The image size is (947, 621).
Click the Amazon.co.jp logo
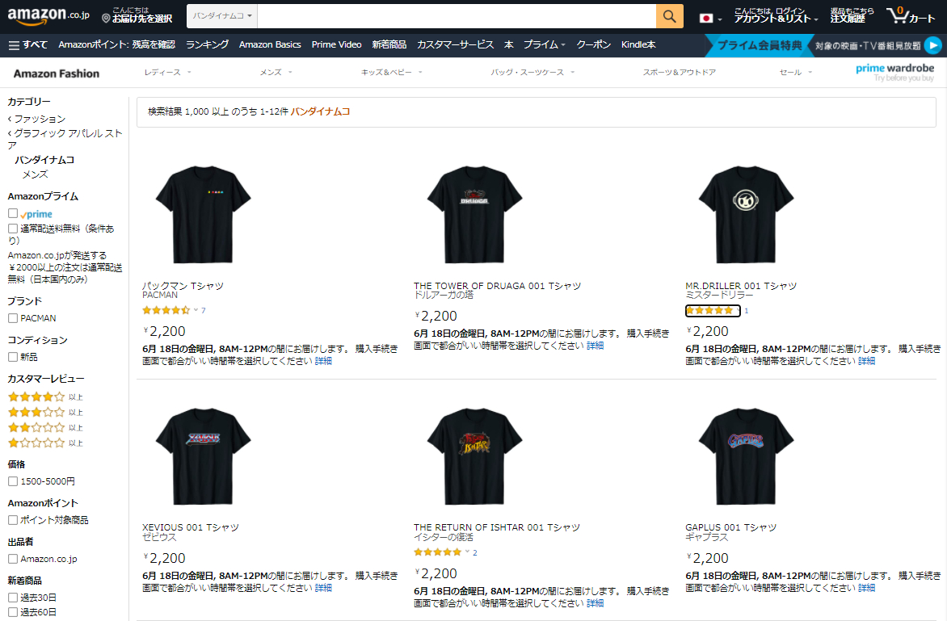(48, 16)
